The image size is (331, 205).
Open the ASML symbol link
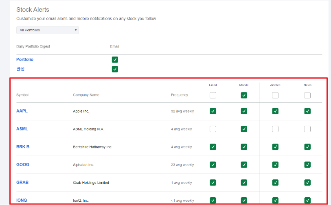click(22, 129)
